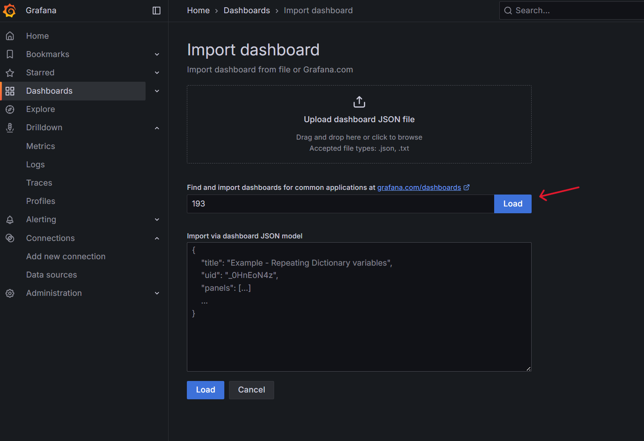Expand the Starred section chevron
Screen dimensions: 644x441
pyautogui.click(x=157, y=73)
